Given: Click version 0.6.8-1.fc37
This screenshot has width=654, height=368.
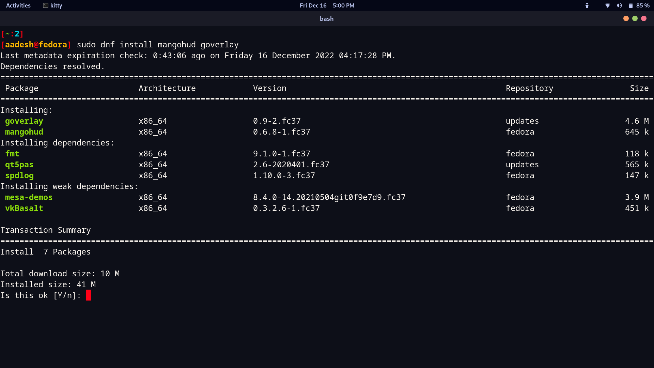Looking at the screenshot, I should click(282, 132).
